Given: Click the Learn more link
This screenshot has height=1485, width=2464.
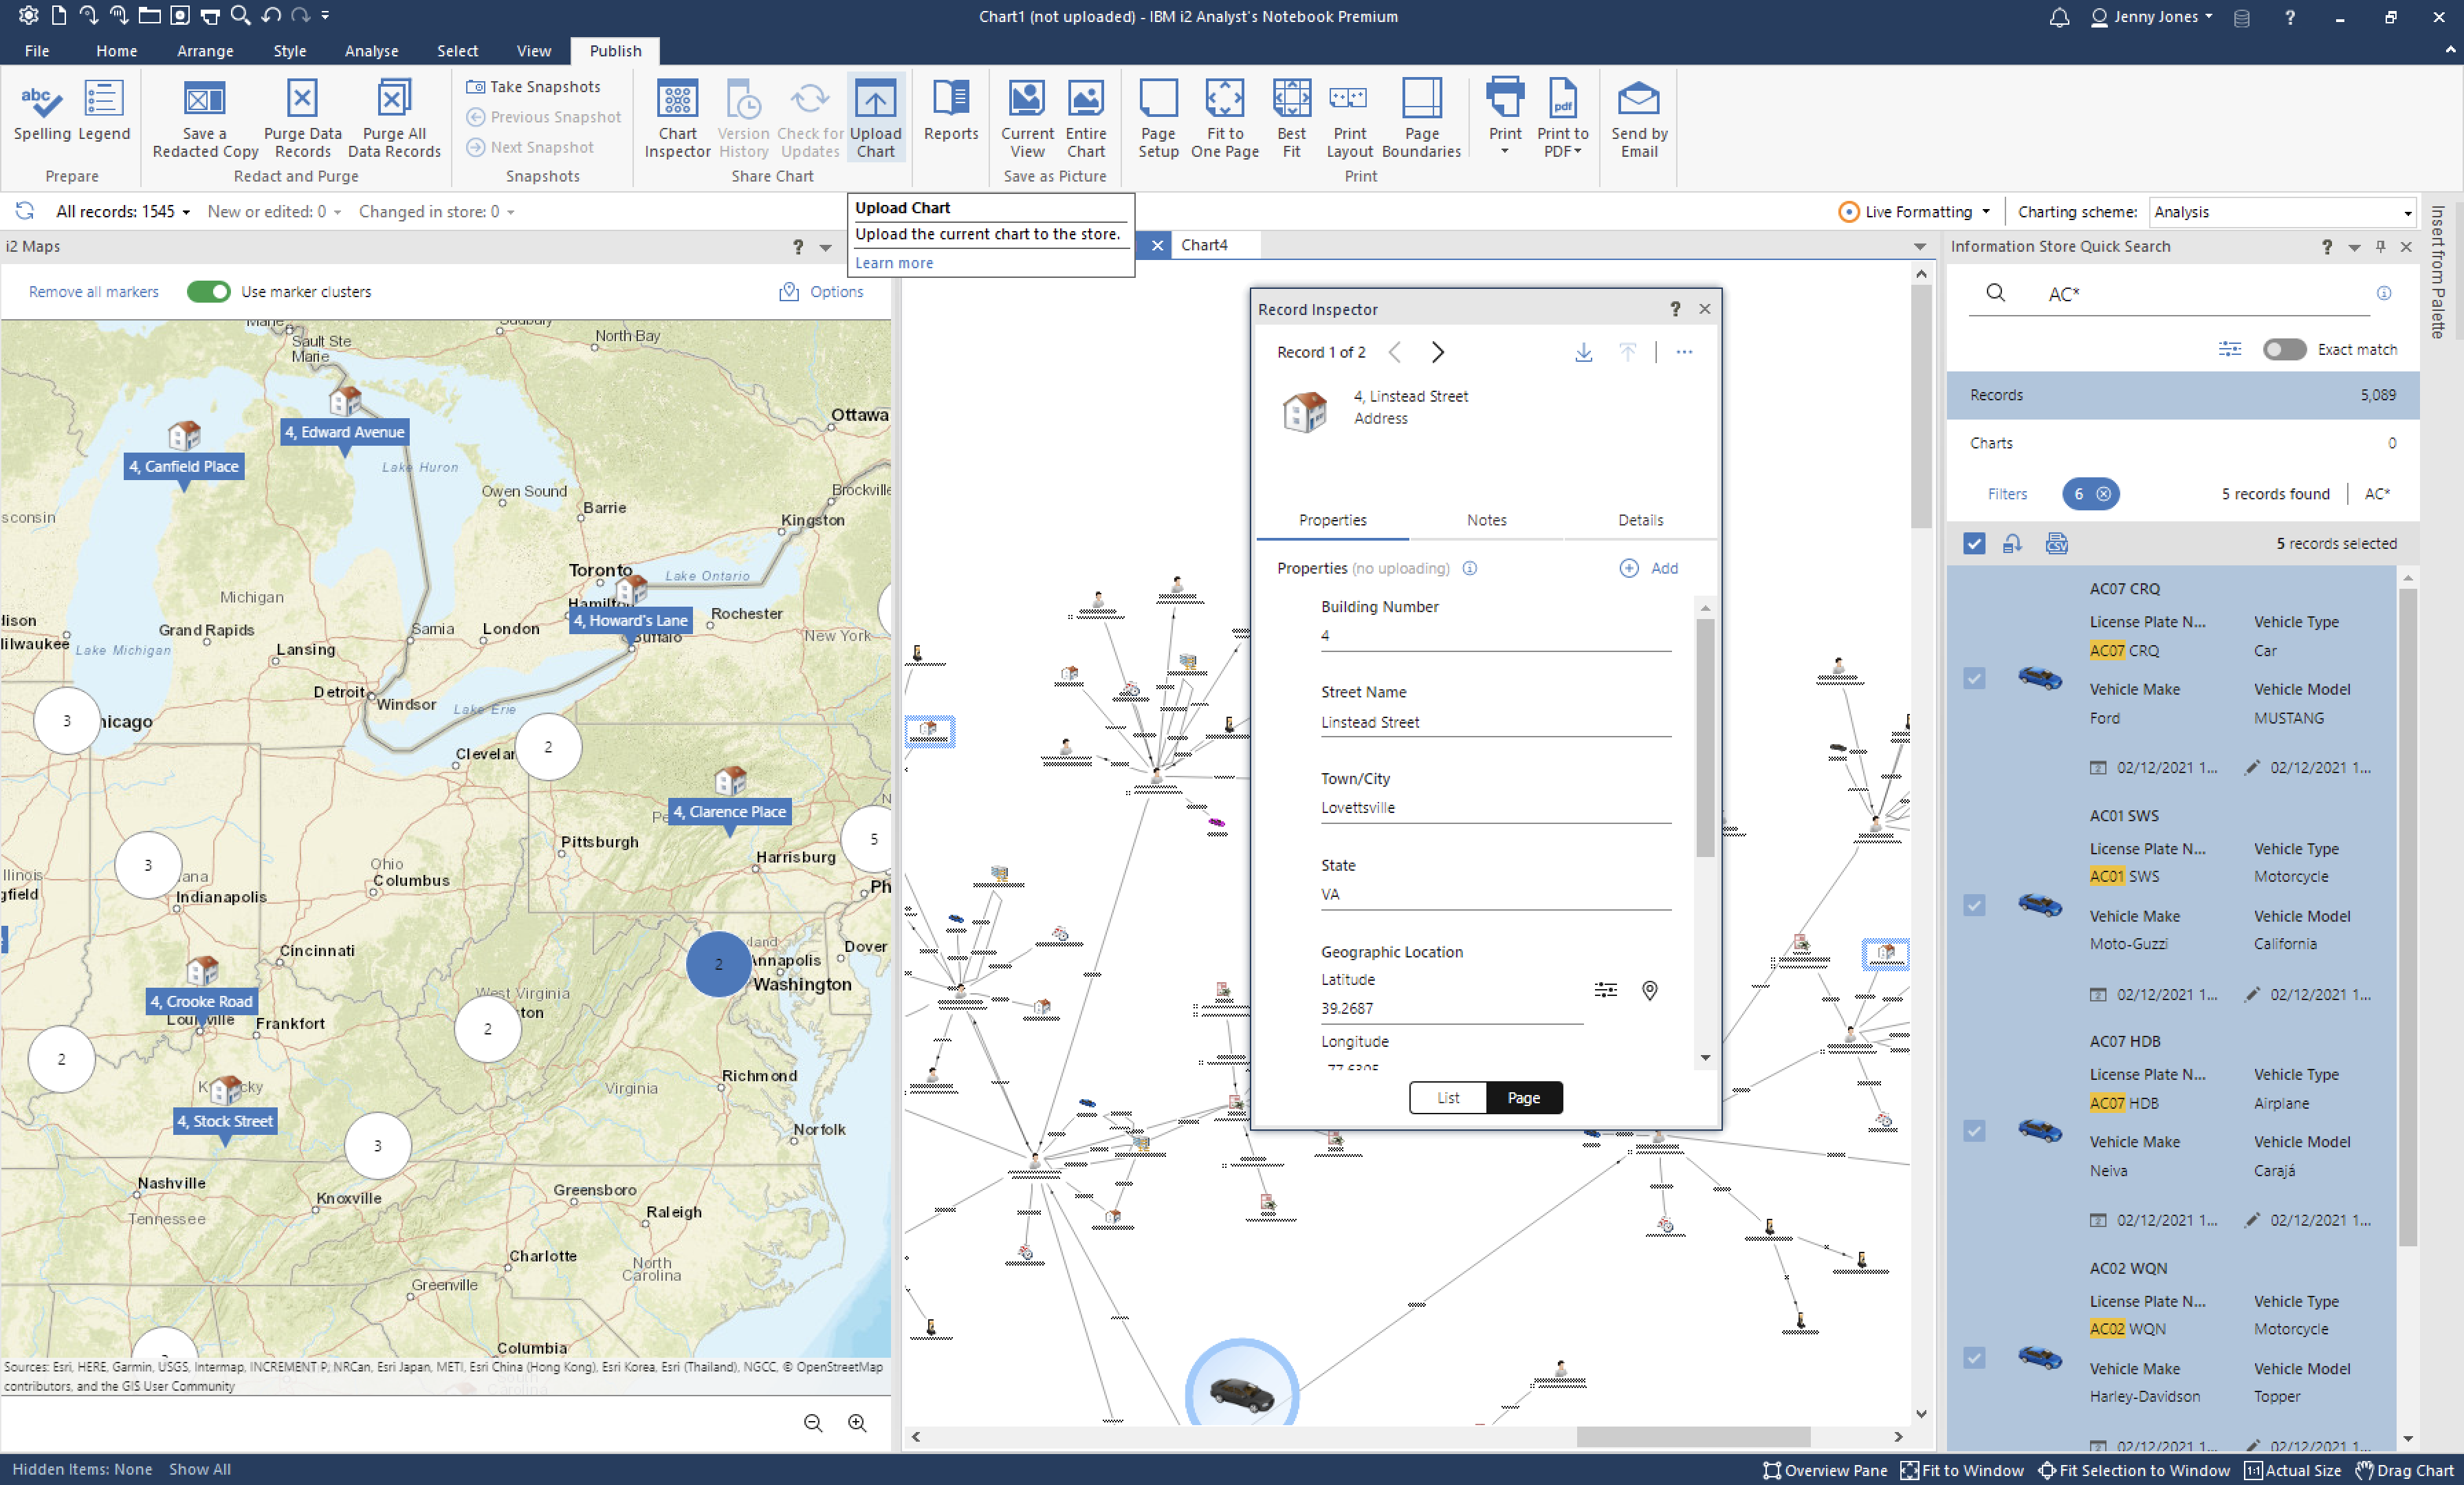Looking at the screenshot, I should tap(893, 262).
